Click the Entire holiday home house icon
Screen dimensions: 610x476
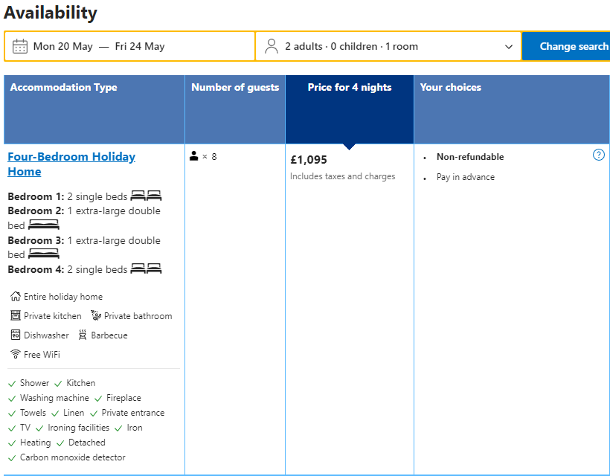pos(16,297)
